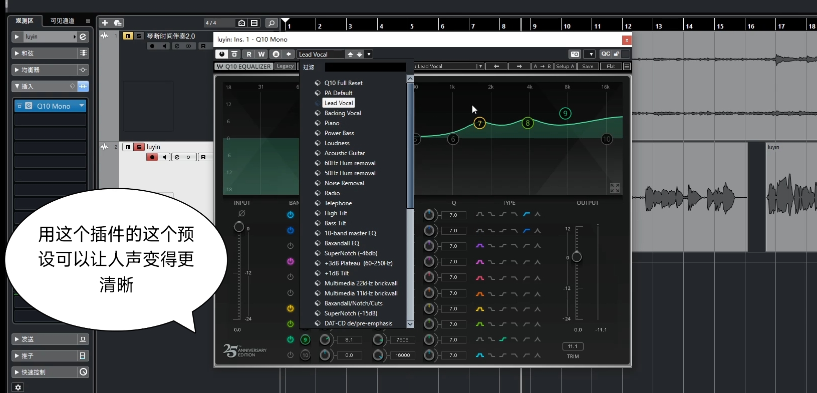Click the A/B compare circle icon
The height and width of the screenshot is (393, 817).
[x=276, y=54]
